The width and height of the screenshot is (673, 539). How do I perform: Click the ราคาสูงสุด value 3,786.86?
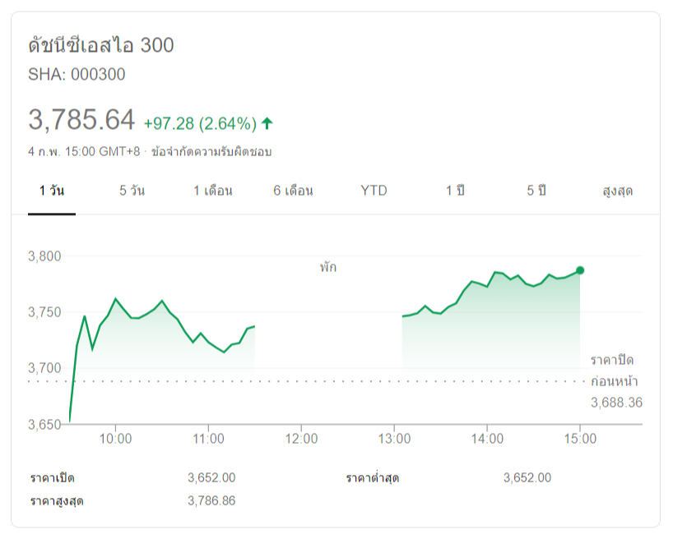211,500
